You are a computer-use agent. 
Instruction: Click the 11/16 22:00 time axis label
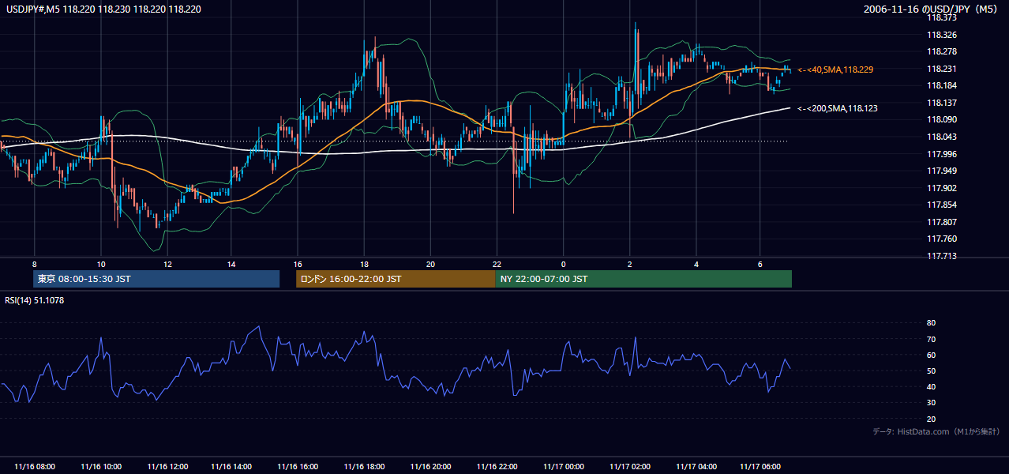[x=497, y=468]
